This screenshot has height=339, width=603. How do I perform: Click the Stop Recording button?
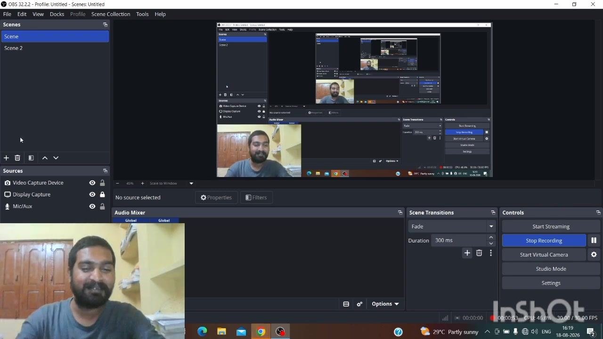pyautogui.click(x=544, y=241)
